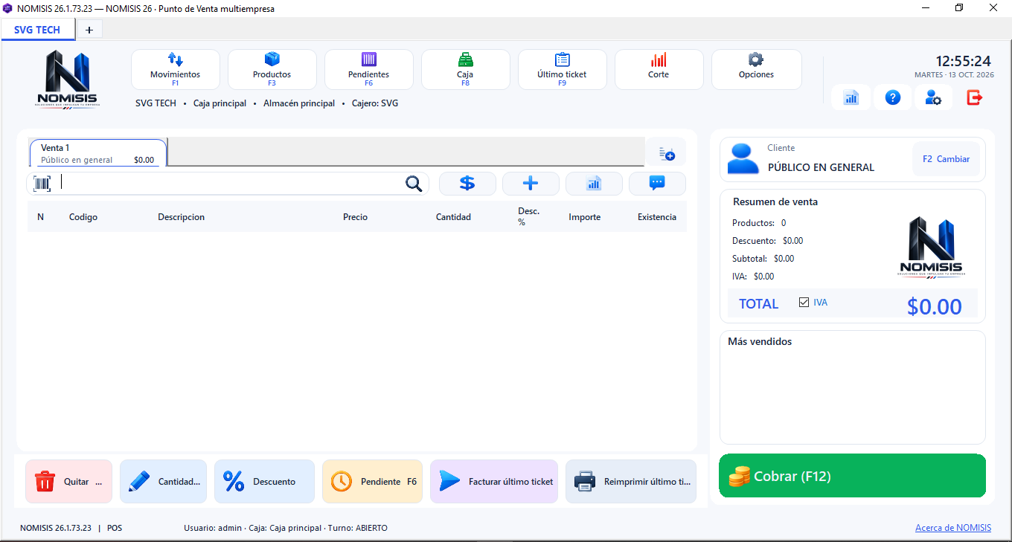Open Caja cash register button
This screenshot has height=542, width=1012.
point(466,69)
